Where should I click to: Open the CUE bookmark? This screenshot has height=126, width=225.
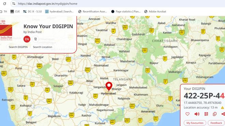coord(15,12)
